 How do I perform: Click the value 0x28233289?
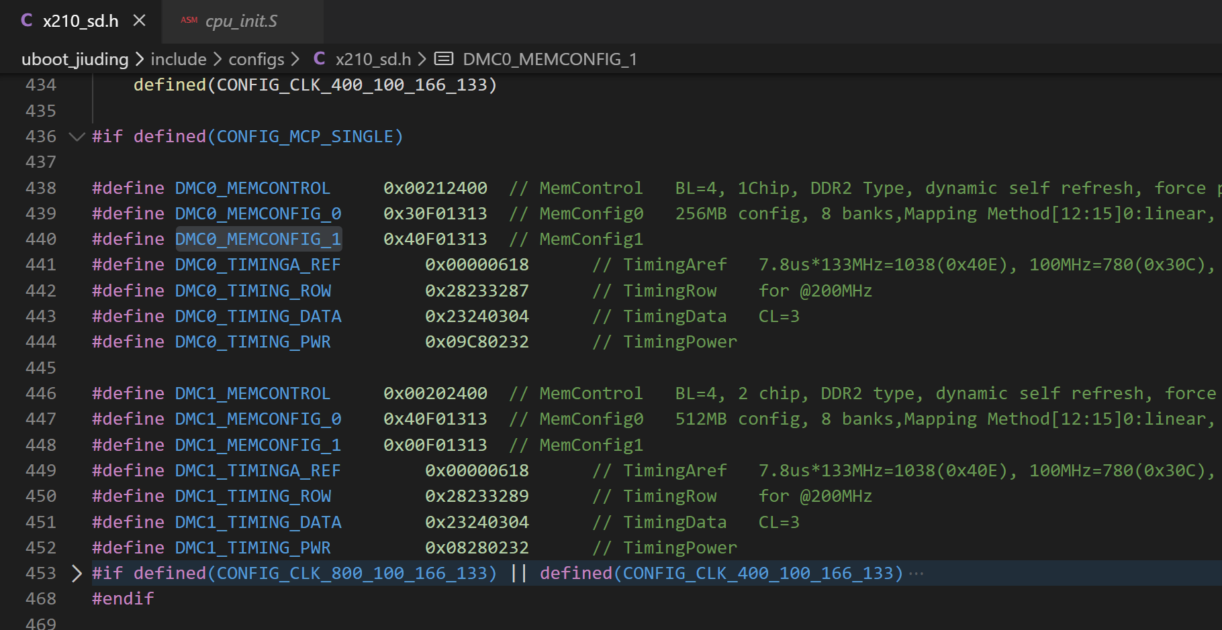pos(477,496)
